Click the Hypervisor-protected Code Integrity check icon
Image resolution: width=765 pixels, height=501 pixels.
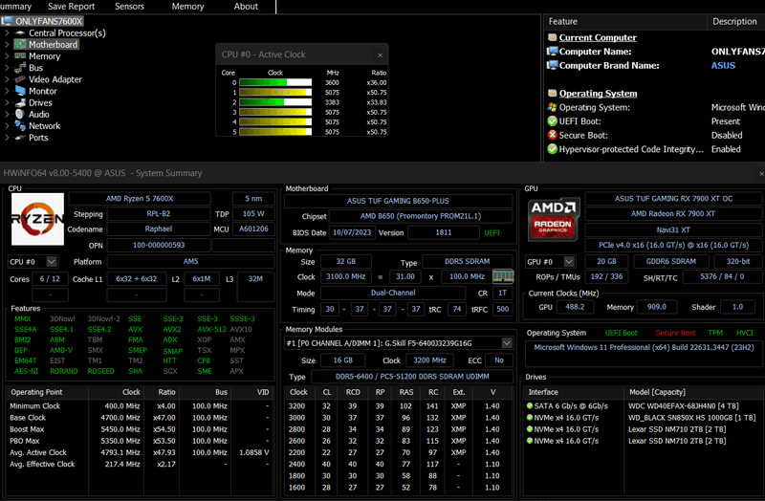pos(553,149)
